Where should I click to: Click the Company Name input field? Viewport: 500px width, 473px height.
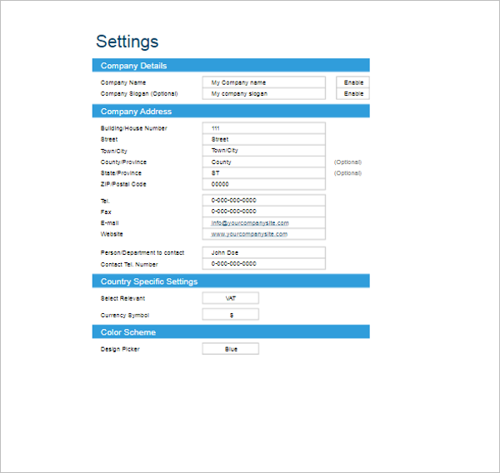263,82
